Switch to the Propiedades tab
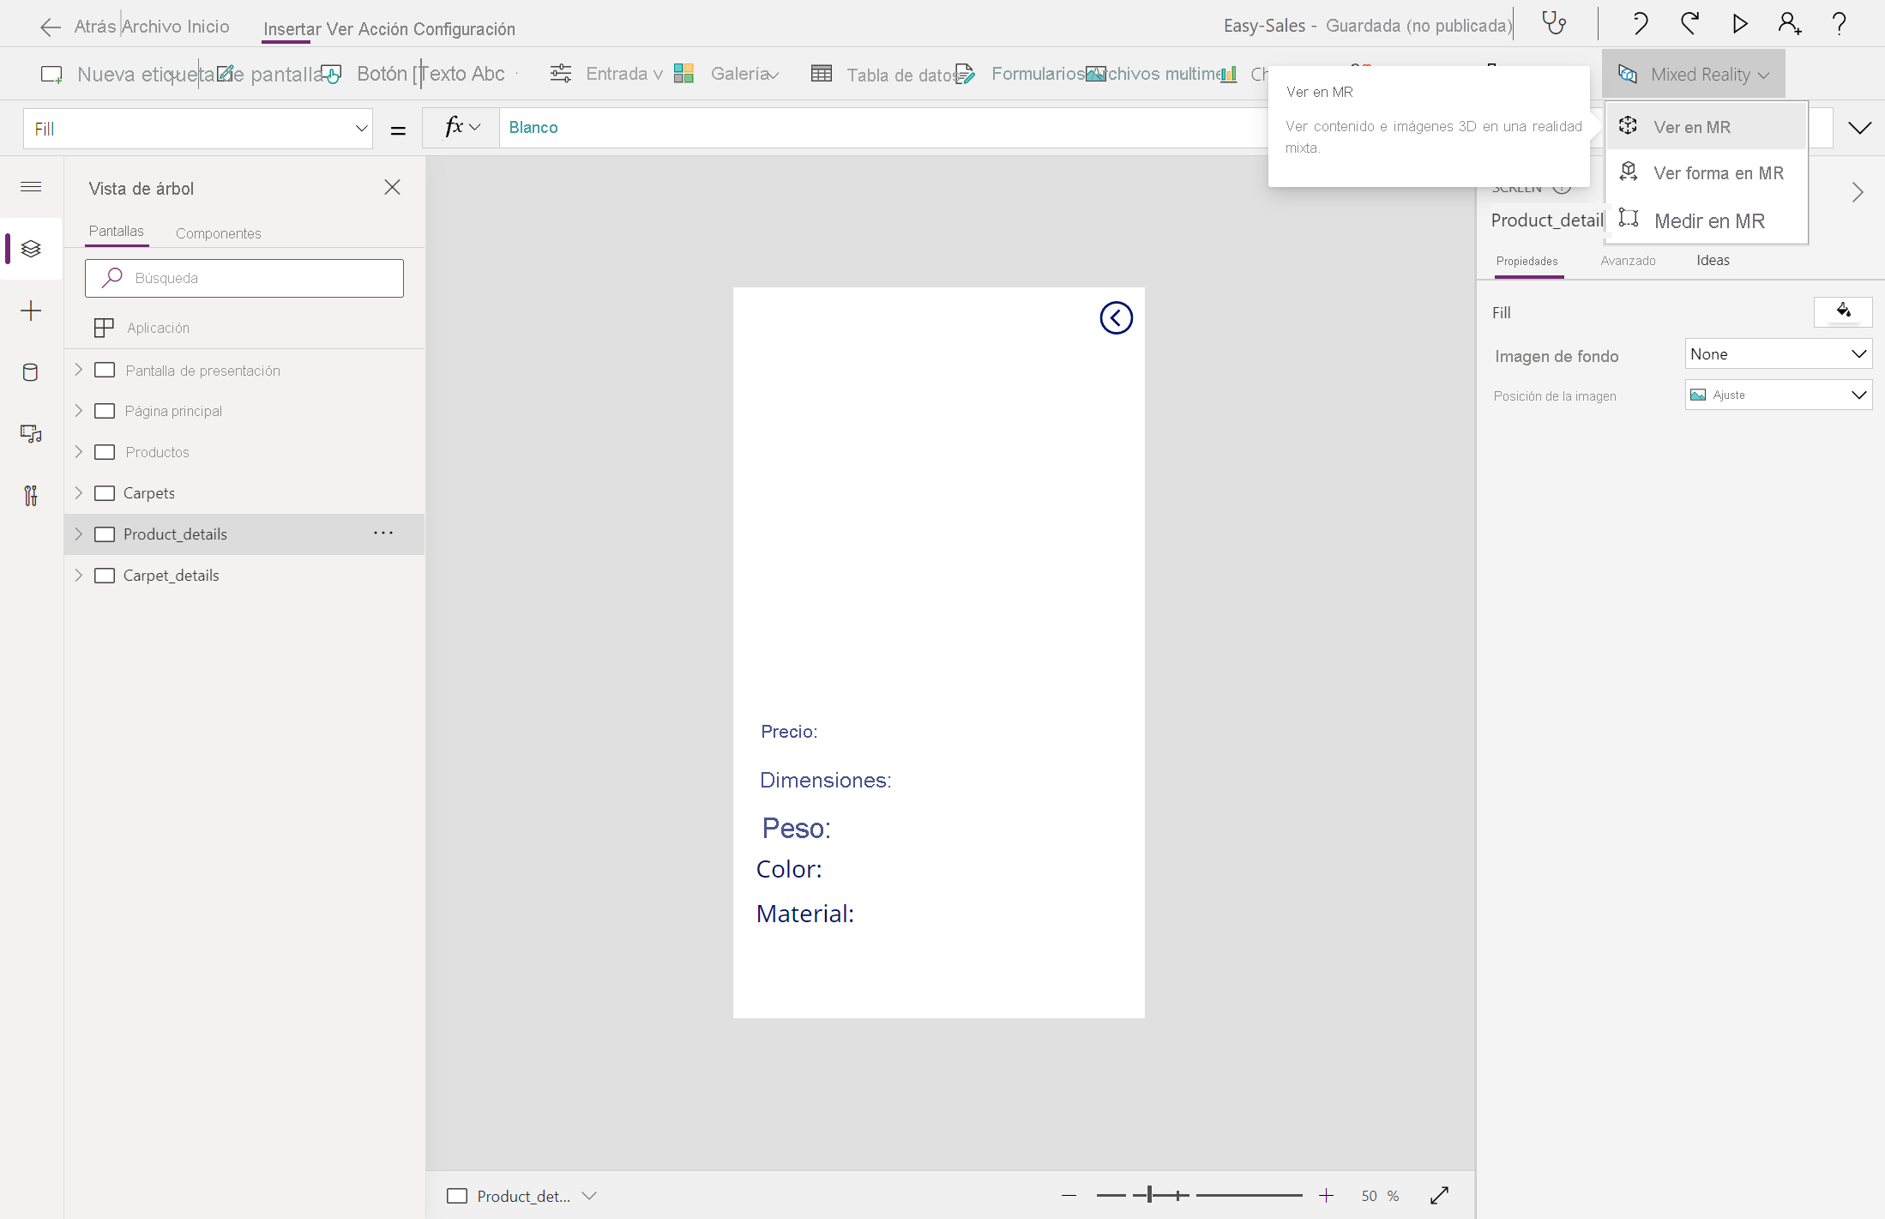1885x1219 pixels. tap(1527, 262)
